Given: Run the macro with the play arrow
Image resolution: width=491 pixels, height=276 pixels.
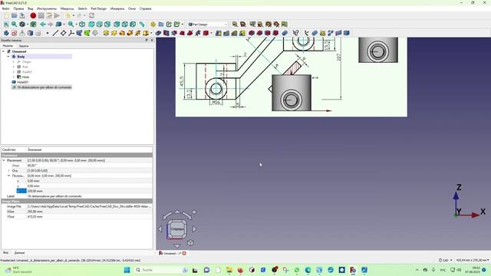Looking at the screenshot, I should click(57, 15).
